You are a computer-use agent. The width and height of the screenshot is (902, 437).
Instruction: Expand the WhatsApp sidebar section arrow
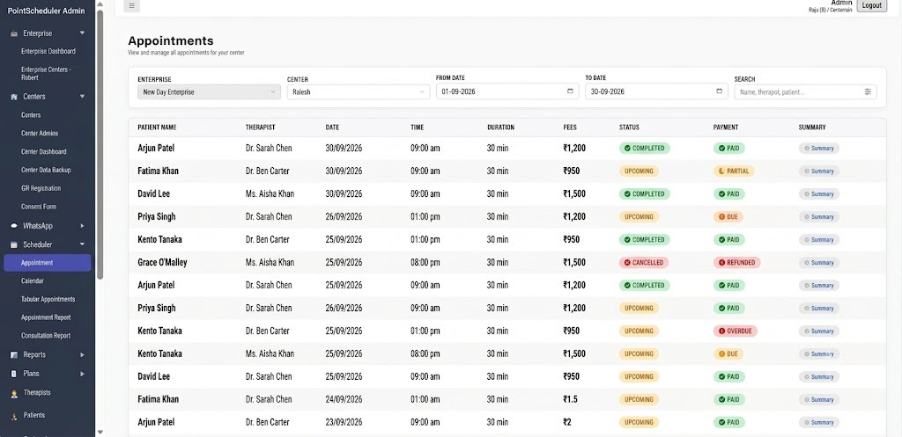(x=82, y=226)
